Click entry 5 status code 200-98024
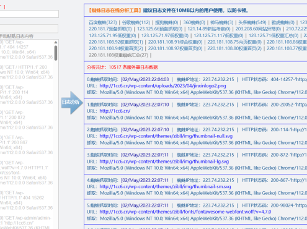 (x=282, y=205)
